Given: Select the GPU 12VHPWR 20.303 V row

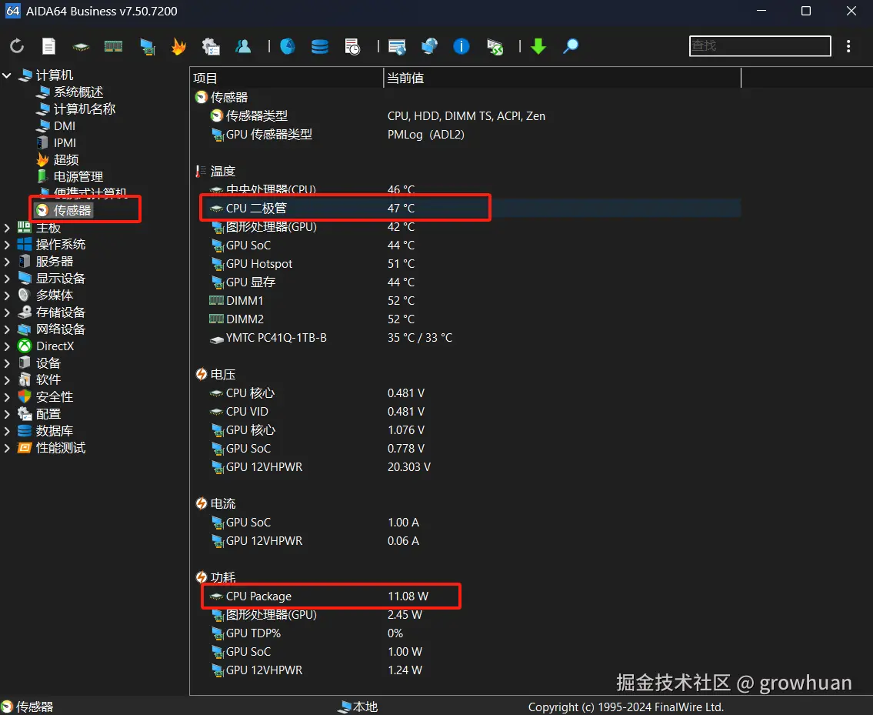Looking at the screenshot, I should (466, 467).
